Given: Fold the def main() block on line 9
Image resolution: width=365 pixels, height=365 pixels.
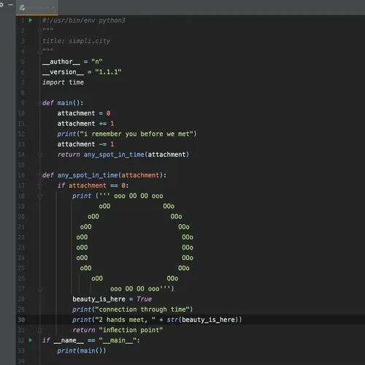Looking at the screenshot, I should coord(40,103).
